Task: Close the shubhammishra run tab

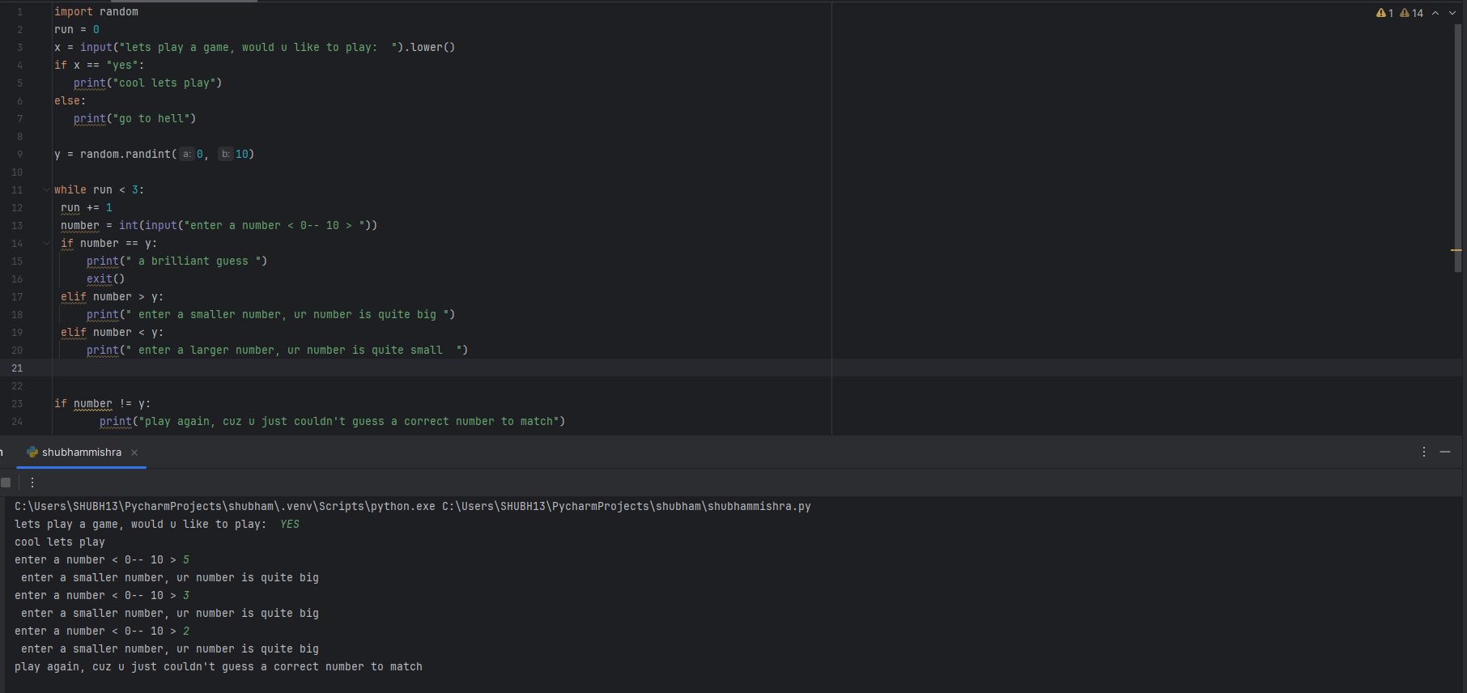Action: [x=134, y=453]
